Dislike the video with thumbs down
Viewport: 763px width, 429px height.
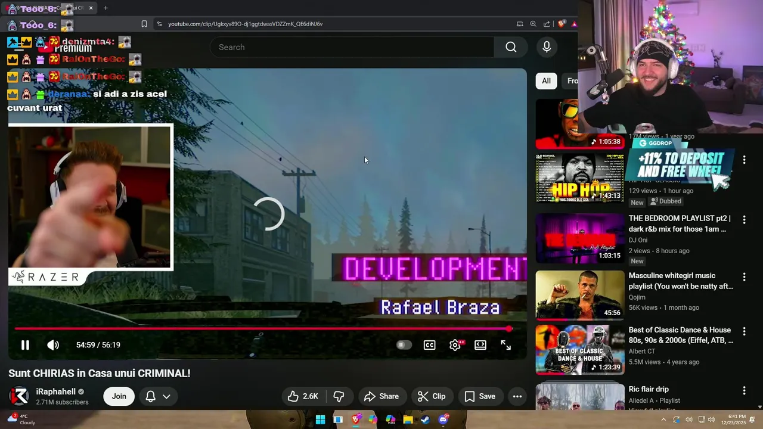(x=339, y=396)
